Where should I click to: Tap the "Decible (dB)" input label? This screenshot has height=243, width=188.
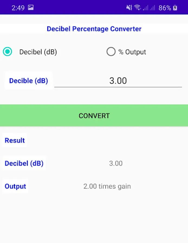coord(28,81)
